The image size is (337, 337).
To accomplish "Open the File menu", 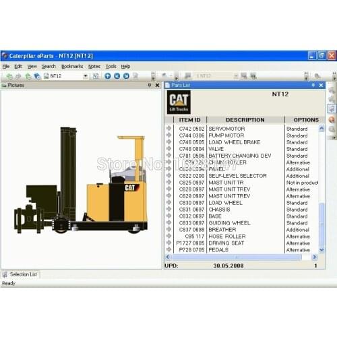I will [x=6, y=67].
